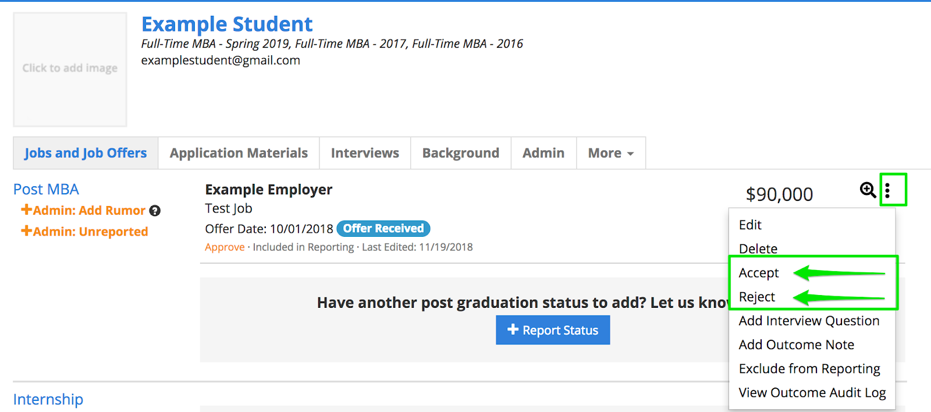Click the Admin: Unreported link
Viewport: 931px width, 412px height.
[x=85, y=232]
